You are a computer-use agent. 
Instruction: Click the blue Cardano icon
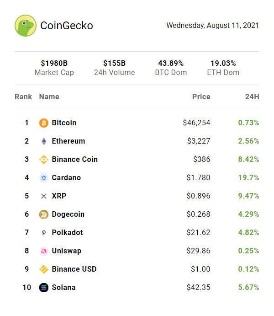[x=44, y=178]
